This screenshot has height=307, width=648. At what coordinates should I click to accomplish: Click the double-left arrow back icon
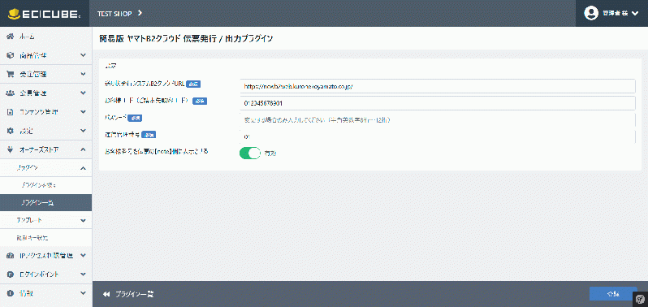point(106,294)
